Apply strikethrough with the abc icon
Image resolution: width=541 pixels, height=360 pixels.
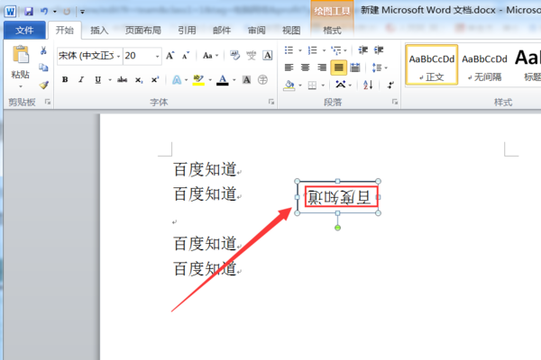[122, 80]
